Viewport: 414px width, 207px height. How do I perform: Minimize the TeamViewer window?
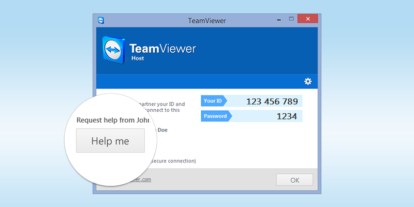click(279, 20)
